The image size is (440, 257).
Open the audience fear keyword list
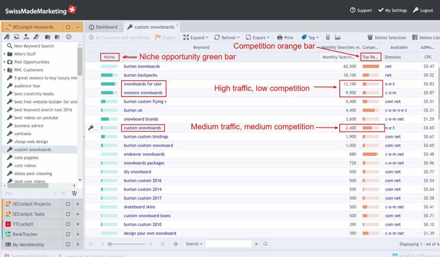point(27,86)
